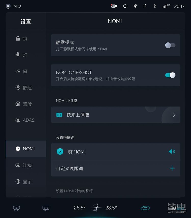Select the 嗨 NOMI wake word checkmark

[60, 152]
